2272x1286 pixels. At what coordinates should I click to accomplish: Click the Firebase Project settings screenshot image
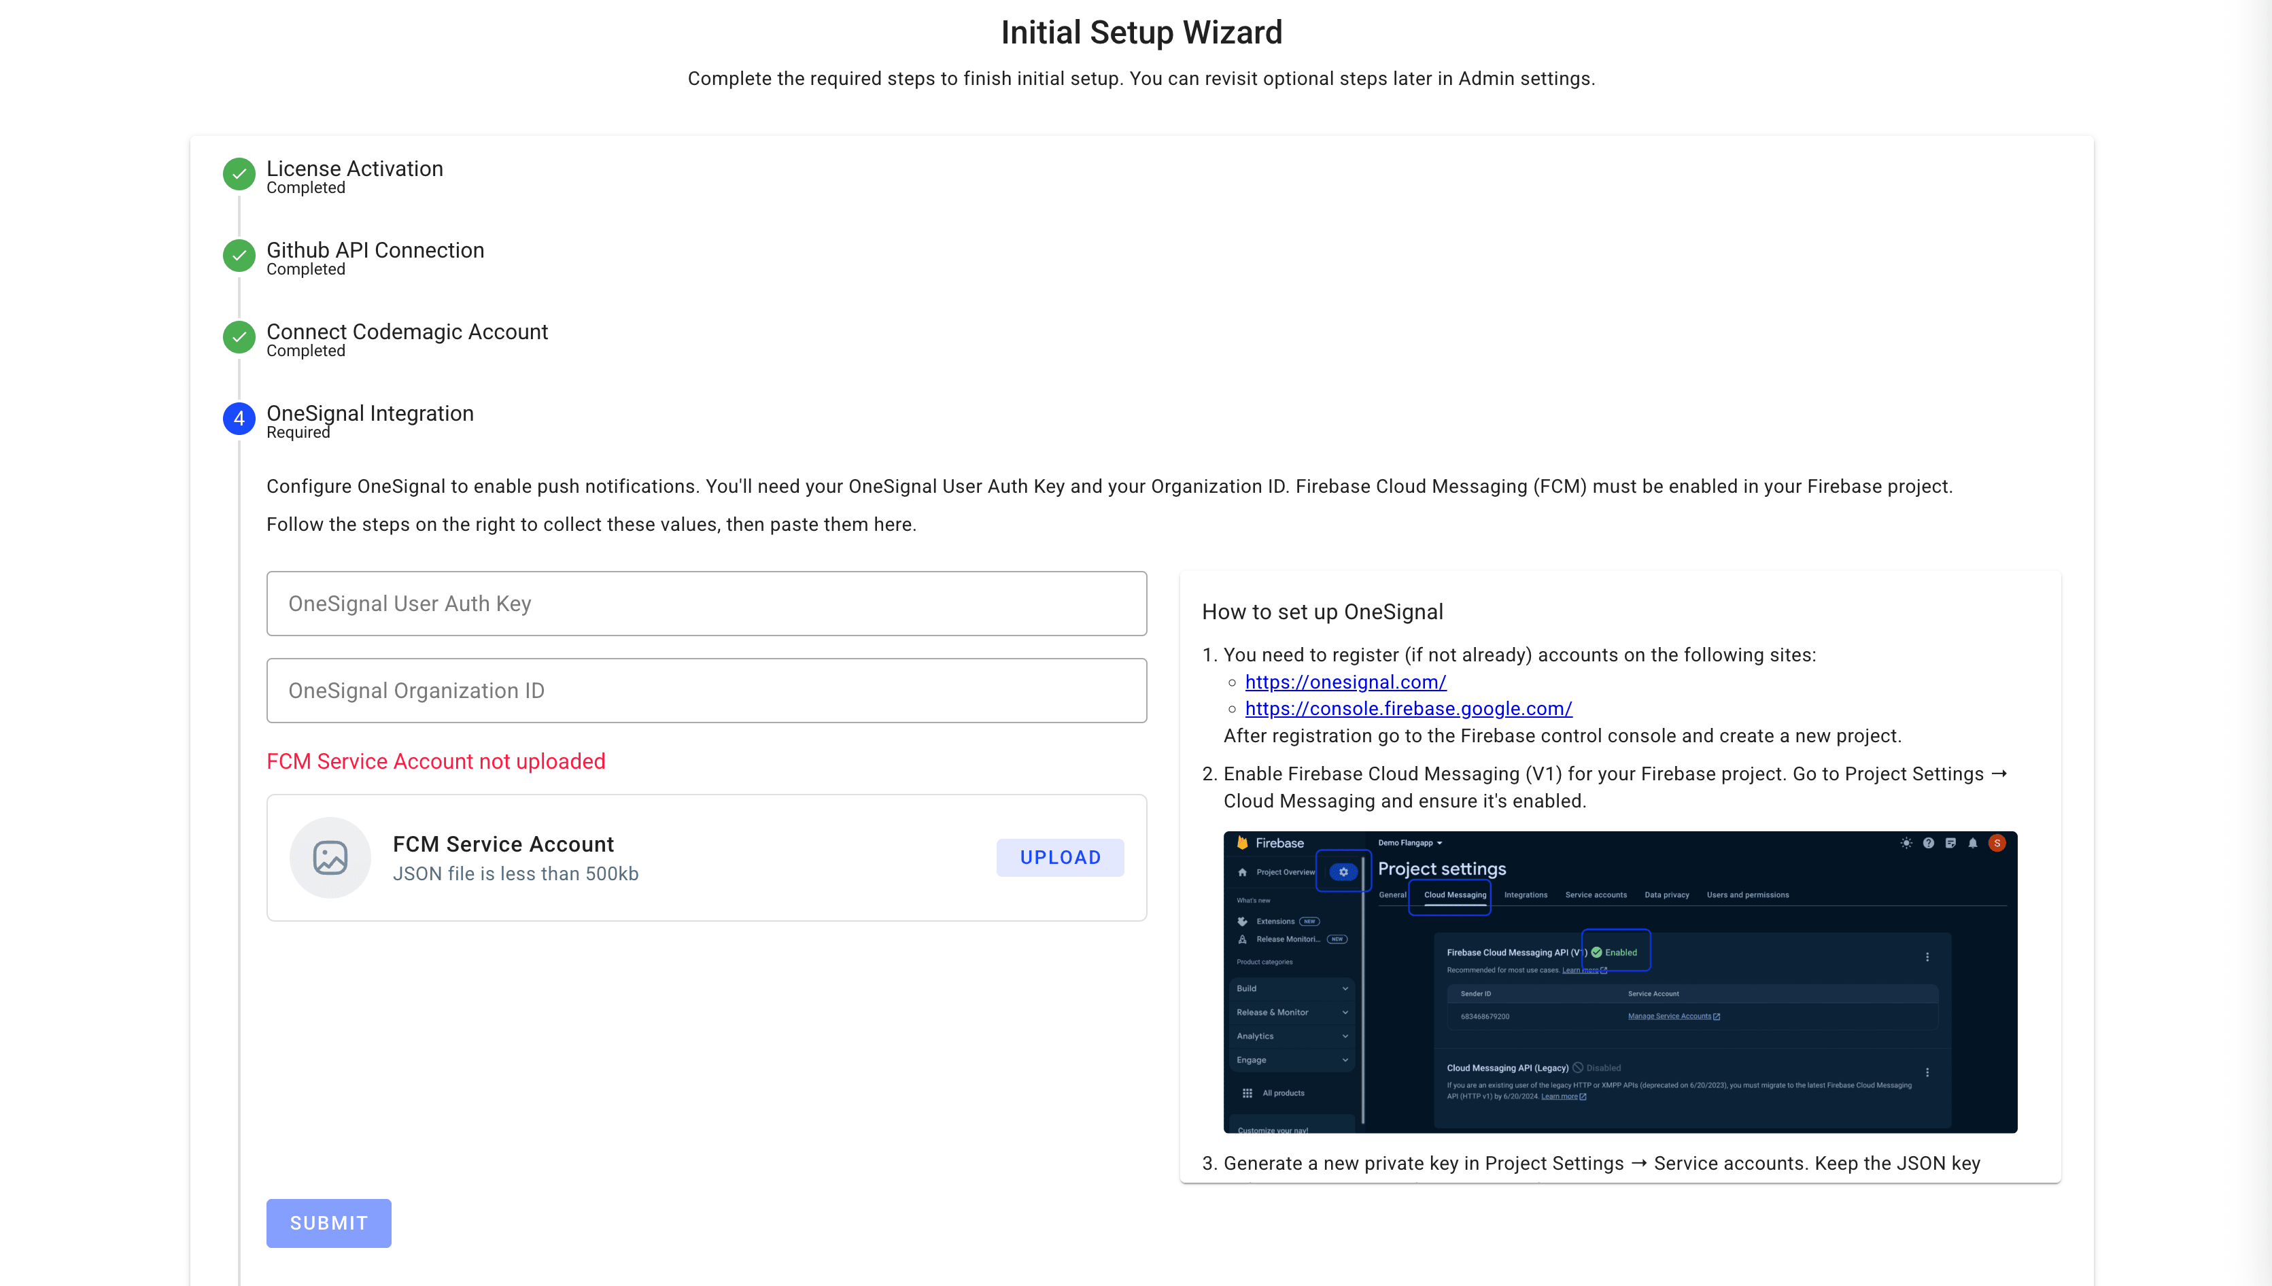click(x=1620, y=982)
